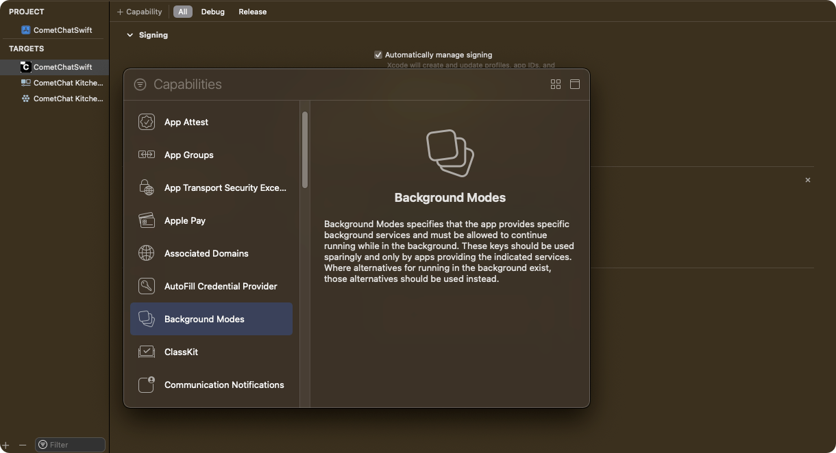Choose the App Groups capability icon
Screen dimensions: 836x453
click(x=147, y=155)
